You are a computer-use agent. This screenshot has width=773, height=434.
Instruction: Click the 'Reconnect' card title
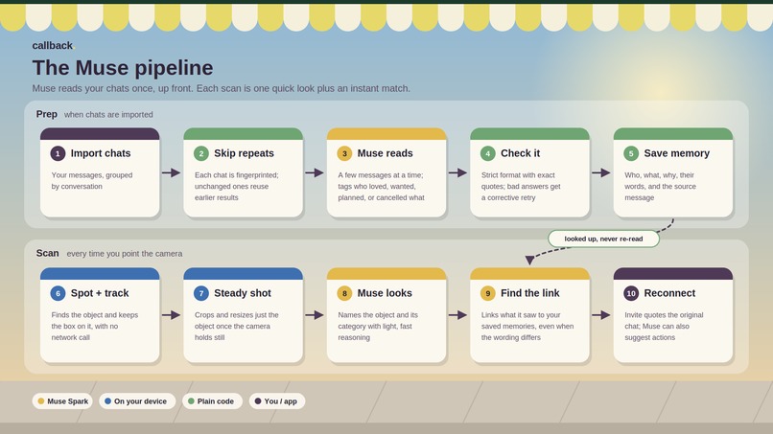tap(669, 293)
